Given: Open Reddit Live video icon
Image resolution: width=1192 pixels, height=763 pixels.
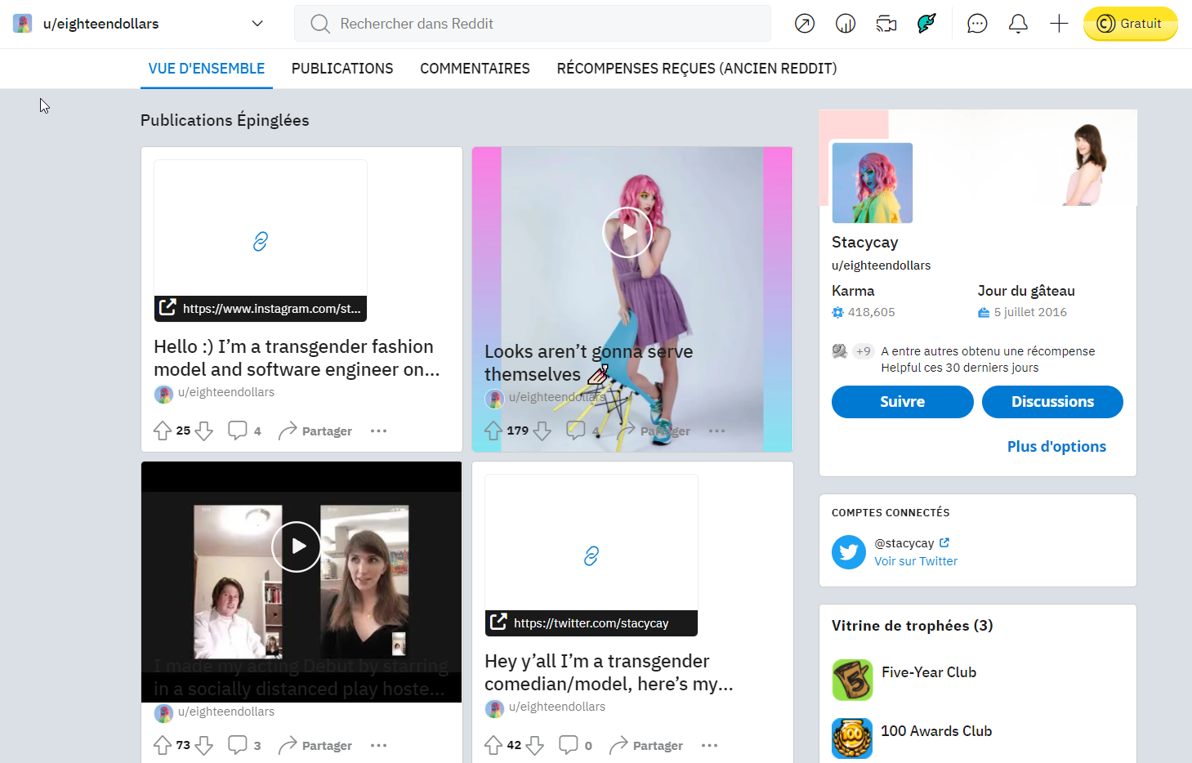Looking at the screenshot, I should (x=886, y=24).
